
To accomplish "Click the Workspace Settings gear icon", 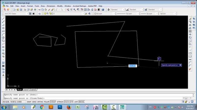I will 30,13.
